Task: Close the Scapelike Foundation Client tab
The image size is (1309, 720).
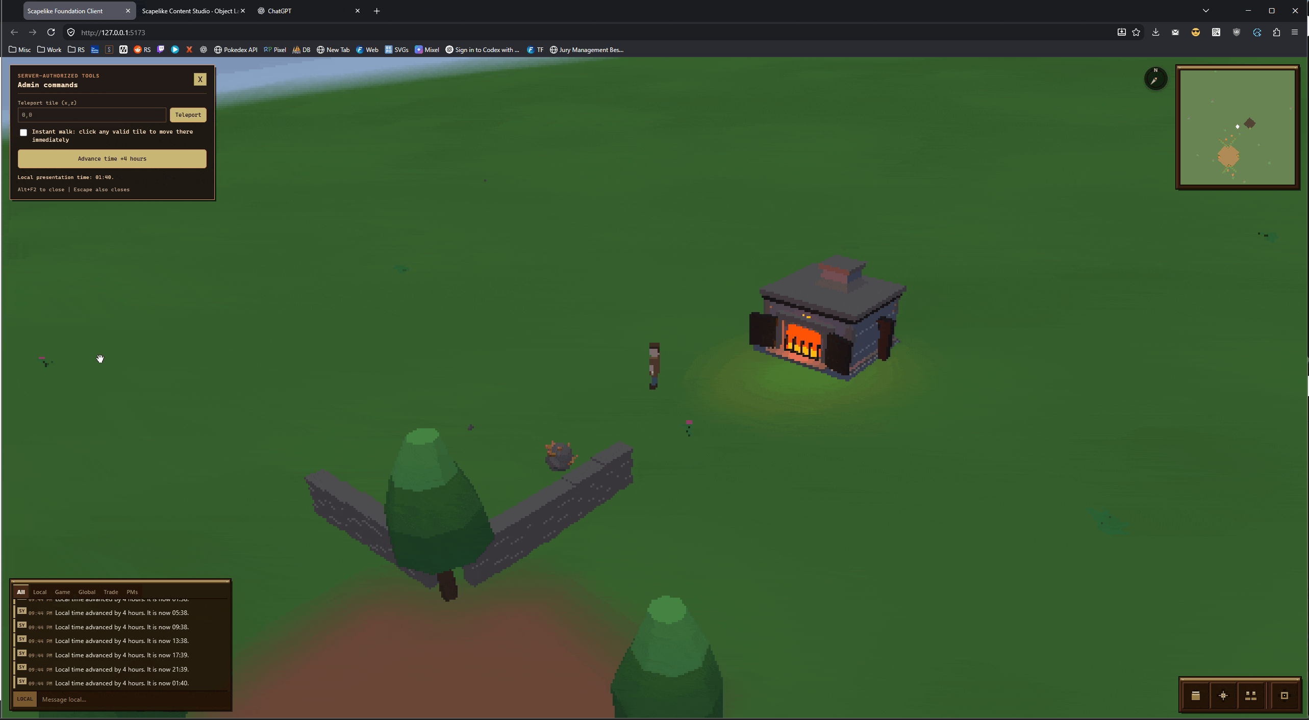Action: point(128,11)
